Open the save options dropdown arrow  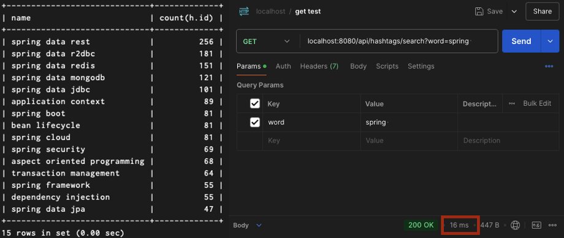[x=514, y=12]
